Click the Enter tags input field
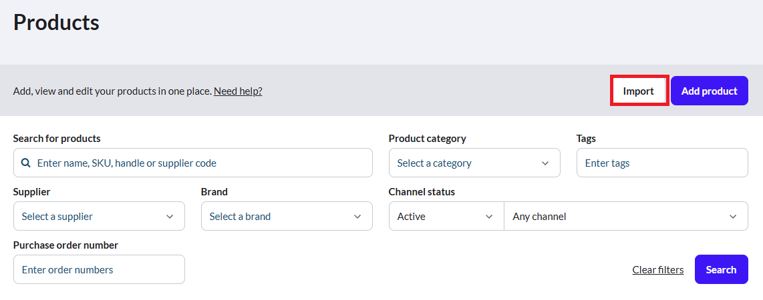The height and width of the screenshot is (300, 763). pos(662,163)
